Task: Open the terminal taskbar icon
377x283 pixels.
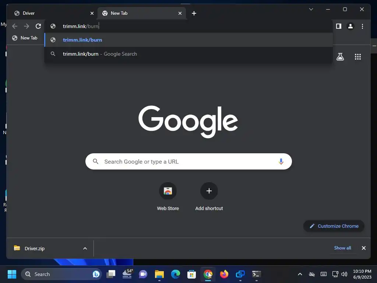Action: (256, 274)
